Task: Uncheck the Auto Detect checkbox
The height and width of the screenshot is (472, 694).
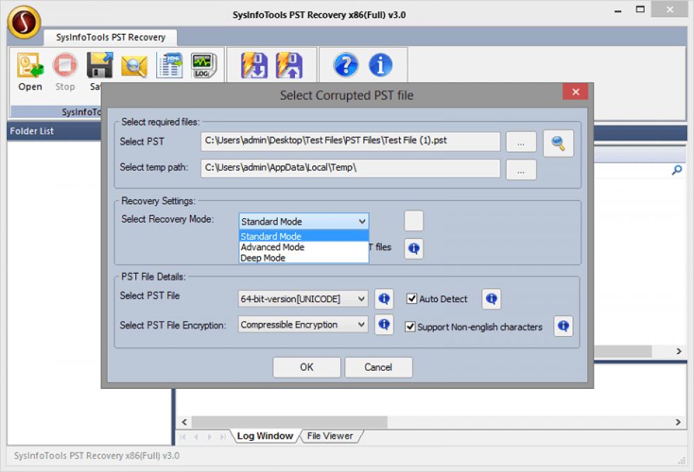Action: 412,299
